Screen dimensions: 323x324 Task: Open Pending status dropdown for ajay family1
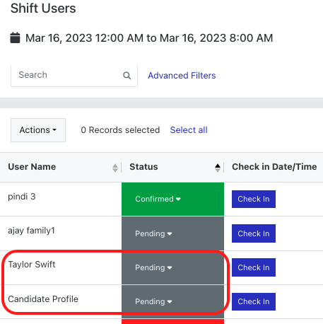pyautogui.click(x=153, y=233)
